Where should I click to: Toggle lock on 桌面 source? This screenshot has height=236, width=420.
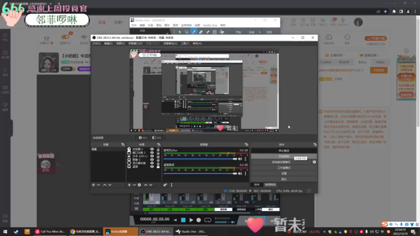pyautogui.click(x=158, y=167)
